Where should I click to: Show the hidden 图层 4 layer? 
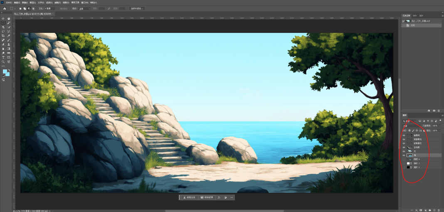click(404, 159)
